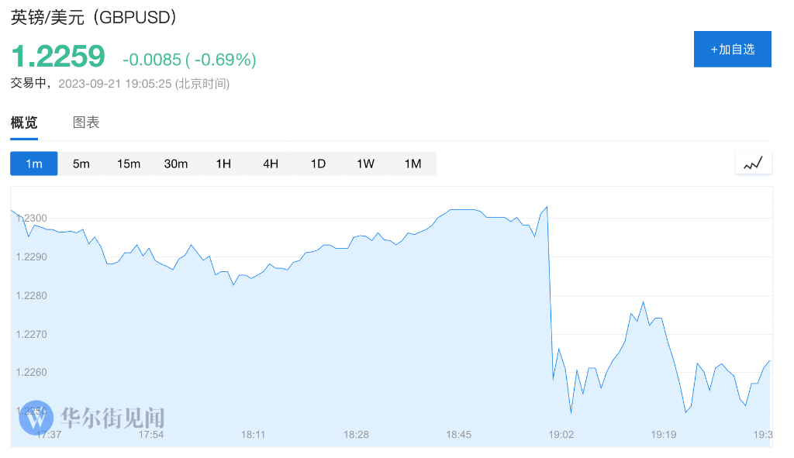
Task: Click the 华尔街见闻 watermark logo
Action: pos(93,418)
